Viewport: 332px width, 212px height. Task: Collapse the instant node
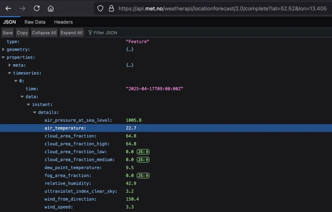click(x=29, y=105)
